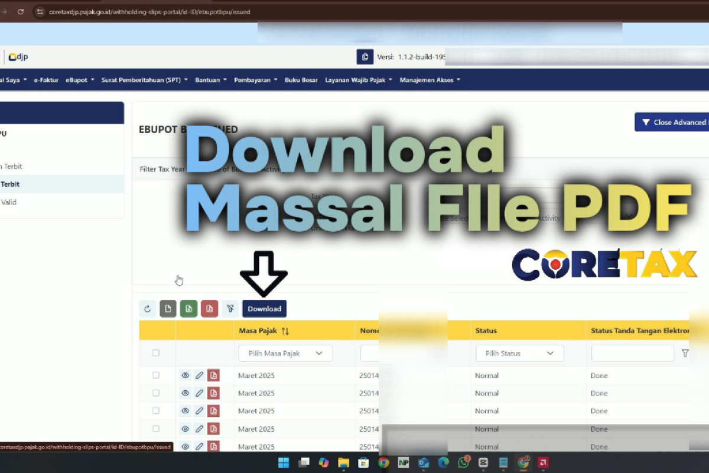Expand the Bantuan menu
The width and height of the screenshot is (709, 473).
(211, 80)
